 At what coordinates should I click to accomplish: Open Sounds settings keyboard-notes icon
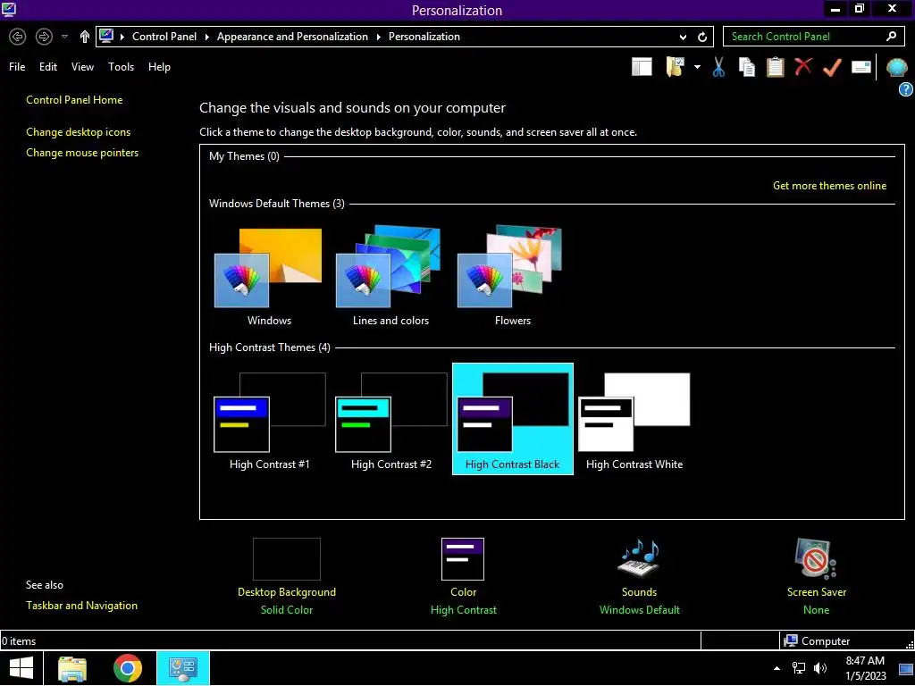pos(639,558)
